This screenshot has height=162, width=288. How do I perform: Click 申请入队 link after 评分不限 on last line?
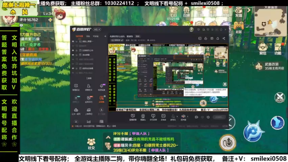tap(158, 150)
